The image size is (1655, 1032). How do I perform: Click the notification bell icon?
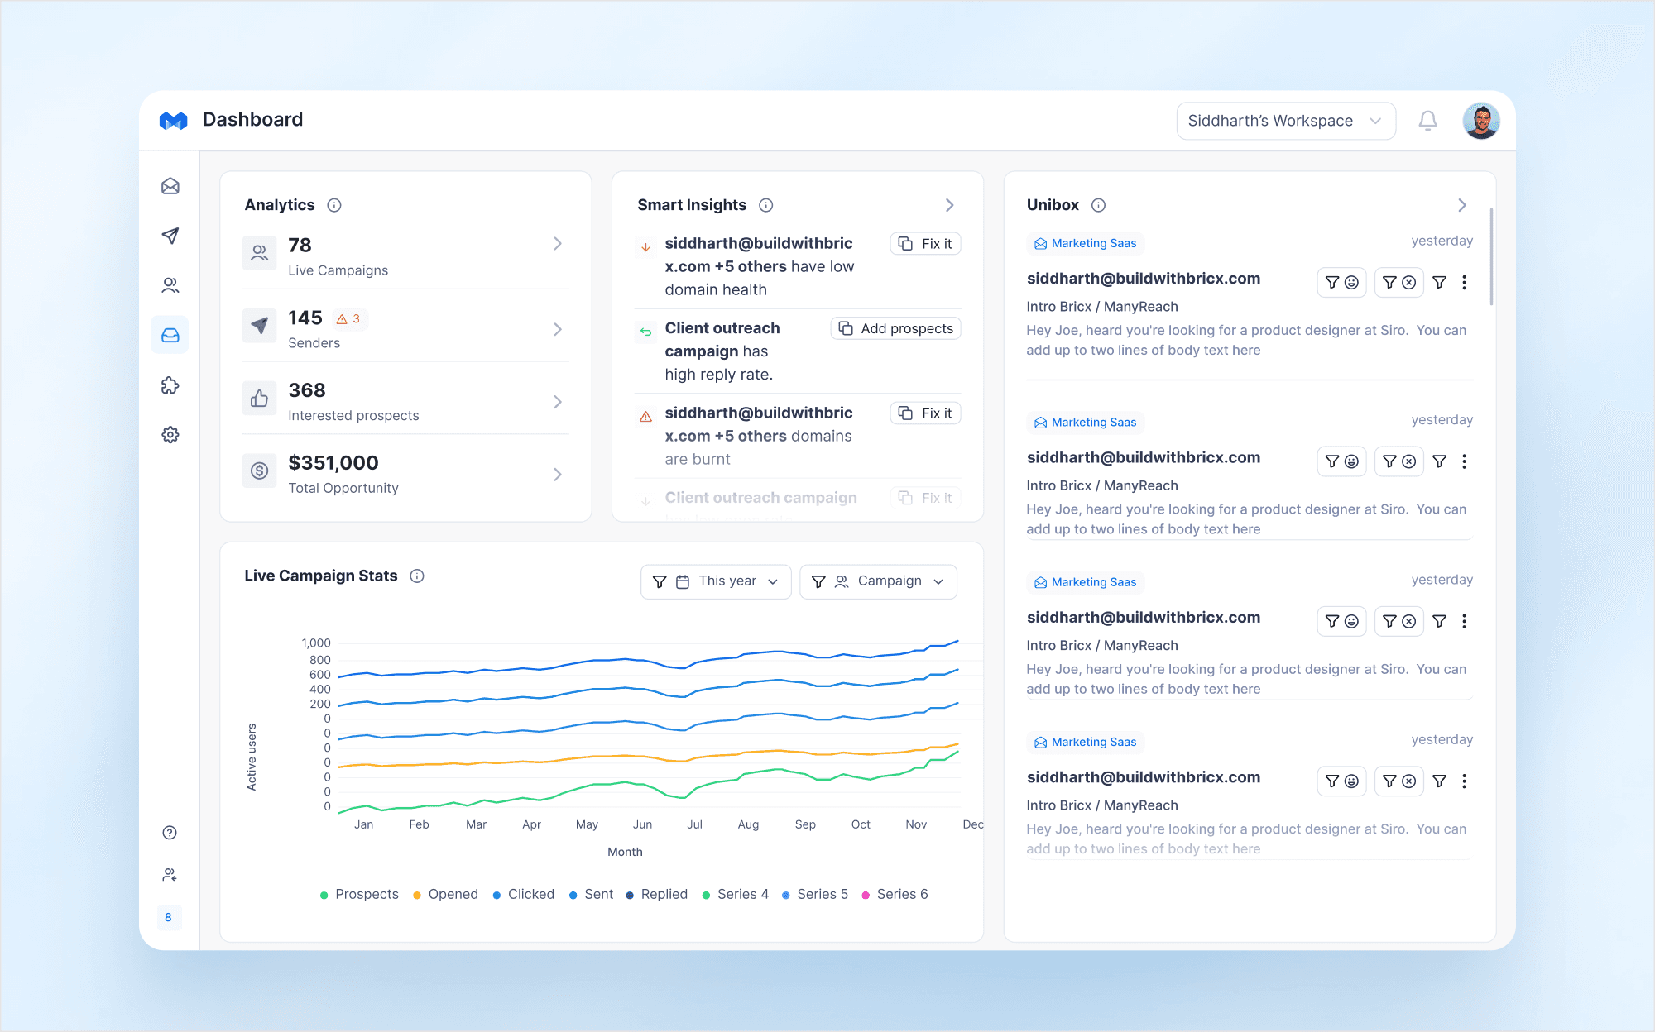[x=1427, y=121]
